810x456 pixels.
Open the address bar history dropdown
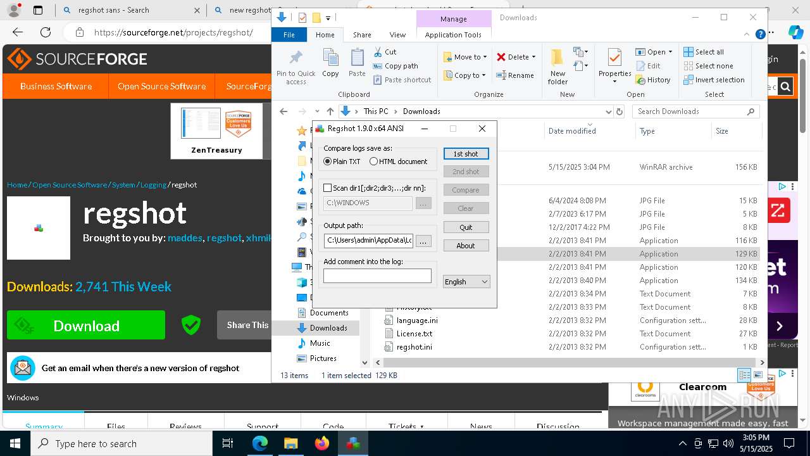609,111
